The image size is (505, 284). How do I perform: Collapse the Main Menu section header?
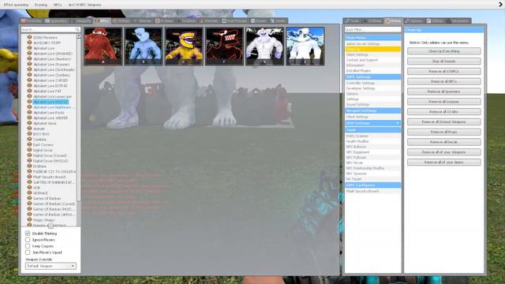point(373,38)
